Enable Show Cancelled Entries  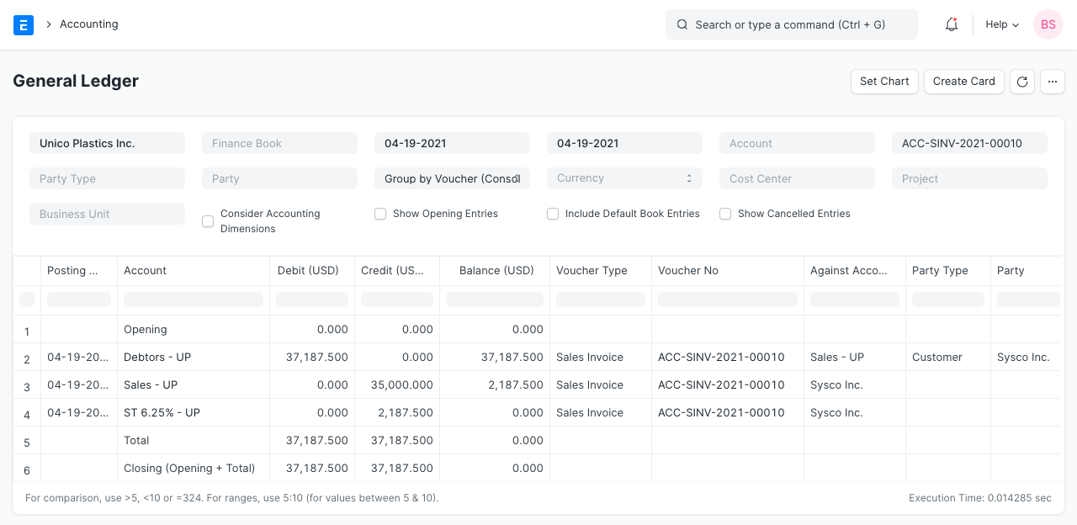(x=725, y=214)
